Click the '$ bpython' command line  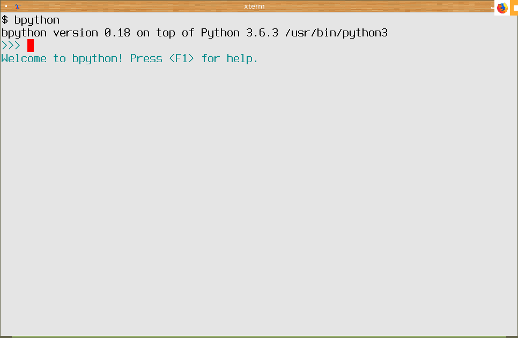tap(31, 20)
